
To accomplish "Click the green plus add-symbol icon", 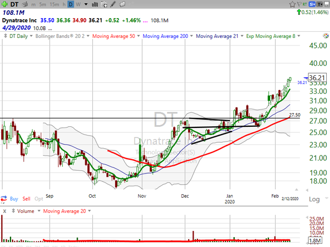I will tap(4, 4).
